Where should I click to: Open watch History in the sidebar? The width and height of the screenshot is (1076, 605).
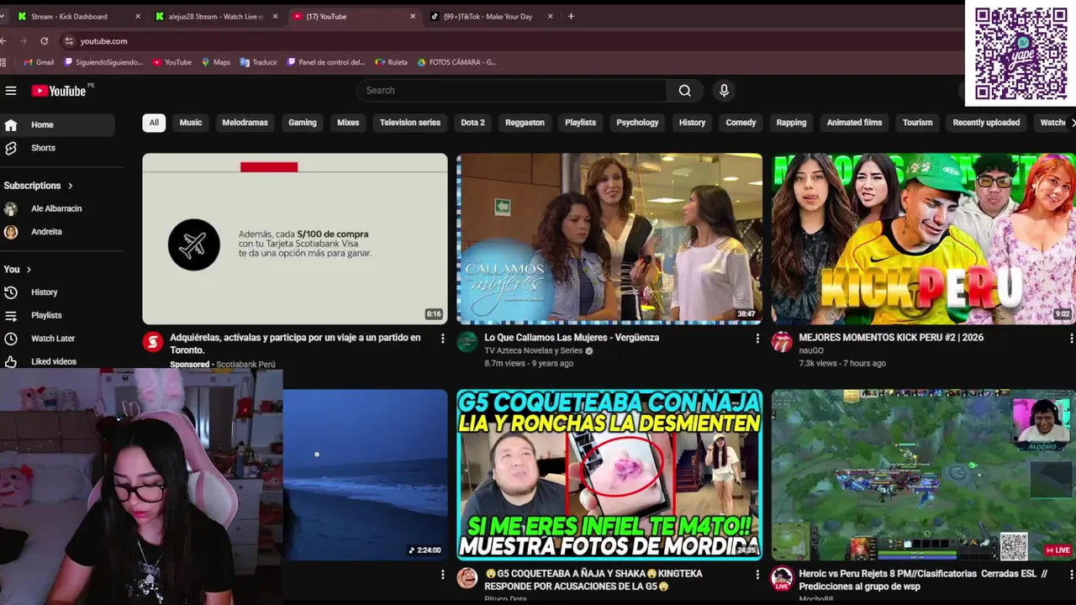click(57, 292)
